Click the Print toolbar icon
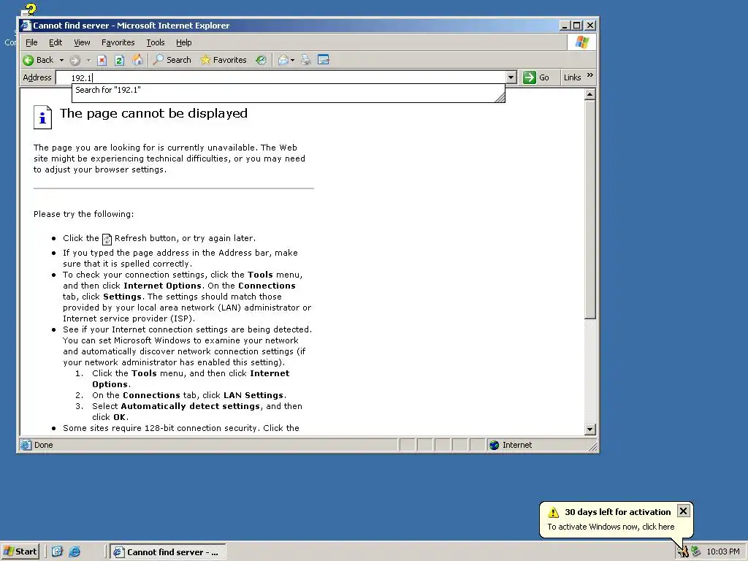 (x=306, y=60)
